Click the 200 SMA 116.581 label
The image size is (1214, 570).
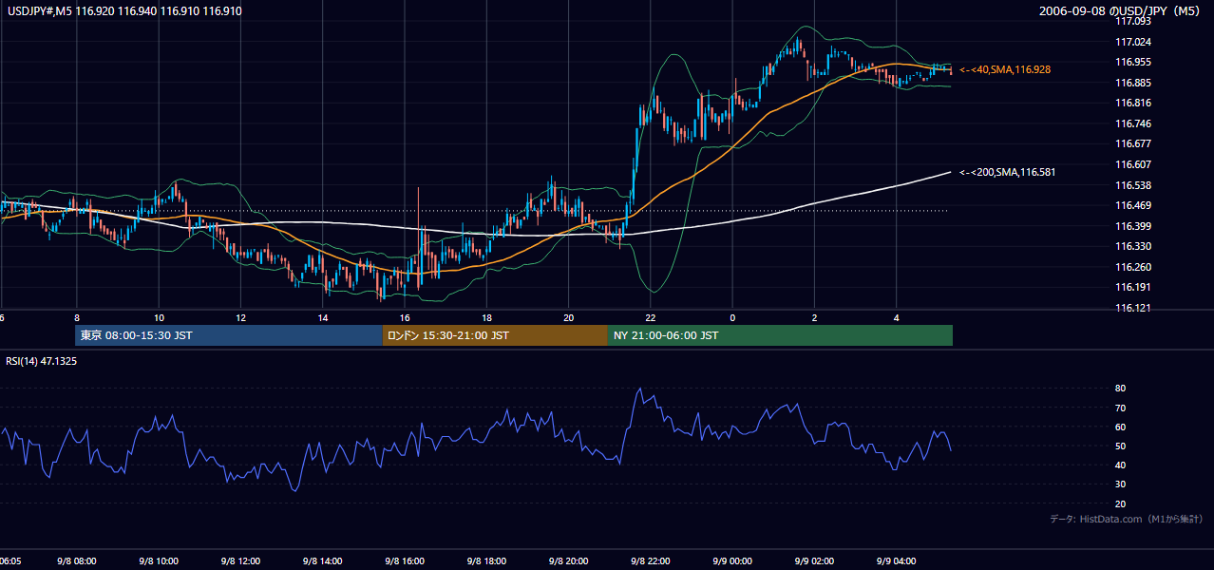point(1007,173)
